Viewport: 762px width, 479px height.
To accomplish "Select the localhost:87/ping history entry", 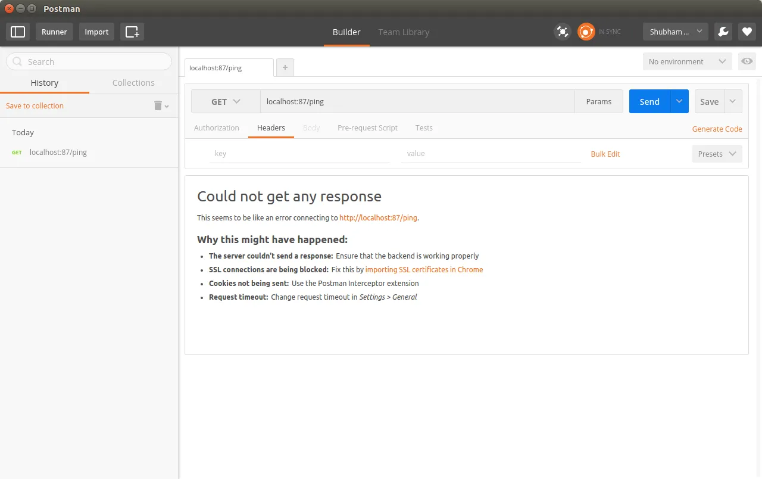I will tap(89, 152).
